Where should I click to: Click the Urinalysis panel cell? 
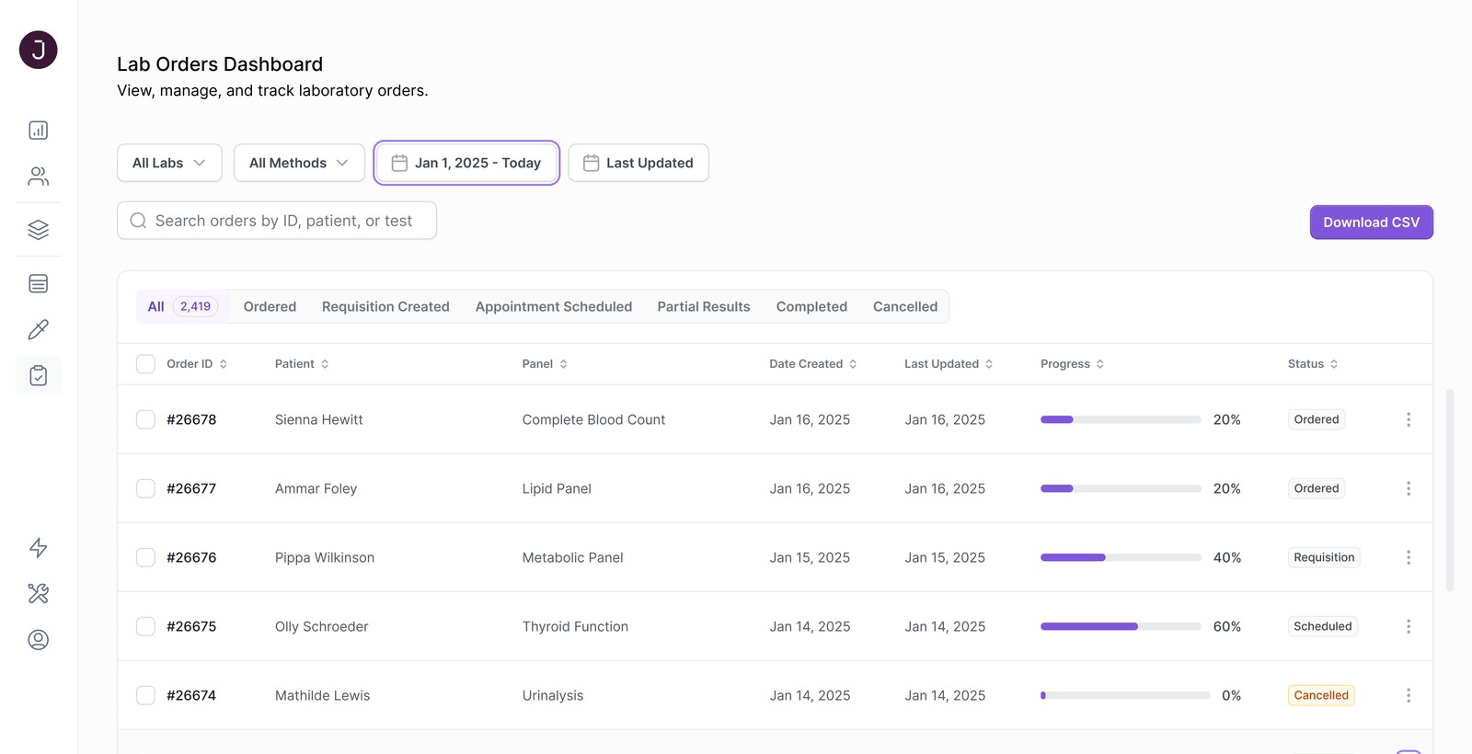tap(553, 695)
